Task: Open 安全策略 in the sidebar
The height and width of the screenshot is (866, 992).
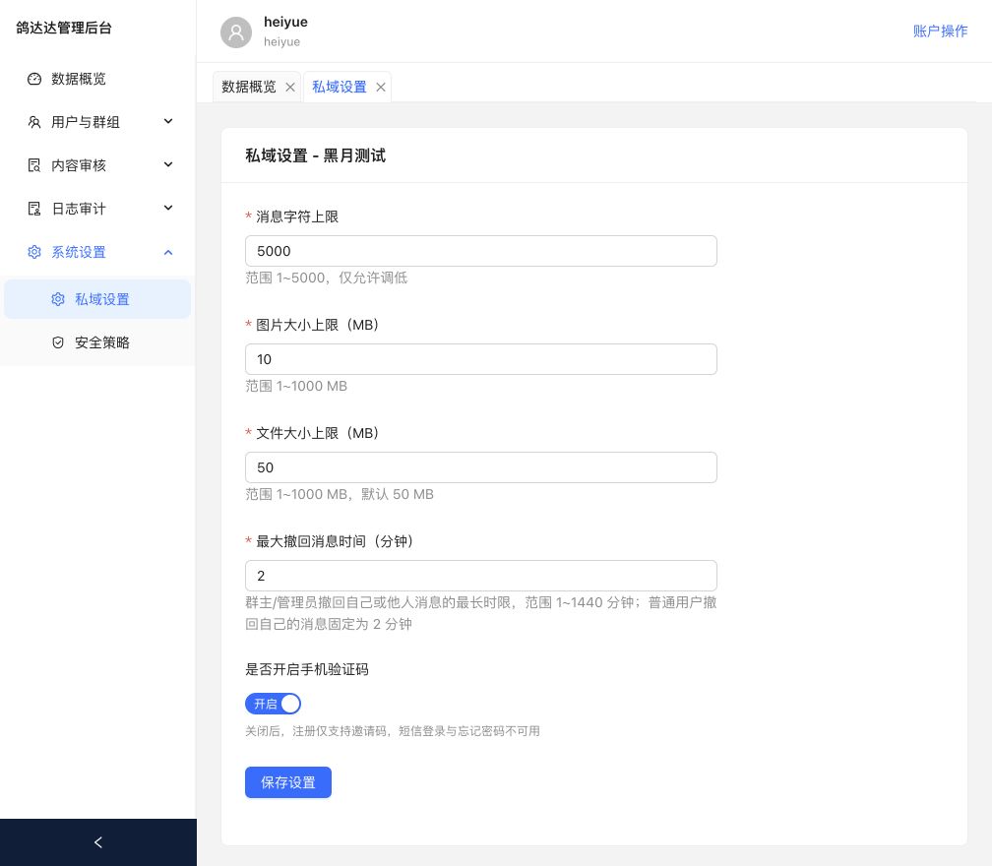Action: [98, 342]
